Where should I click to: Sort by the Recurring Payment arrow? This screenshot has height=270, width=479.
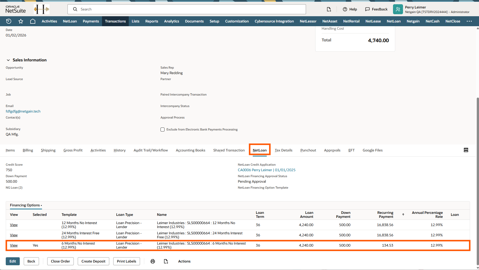click(403, 215)
